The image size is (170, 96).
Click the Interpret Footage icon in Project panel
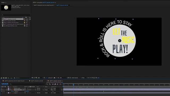coord(2,78)
